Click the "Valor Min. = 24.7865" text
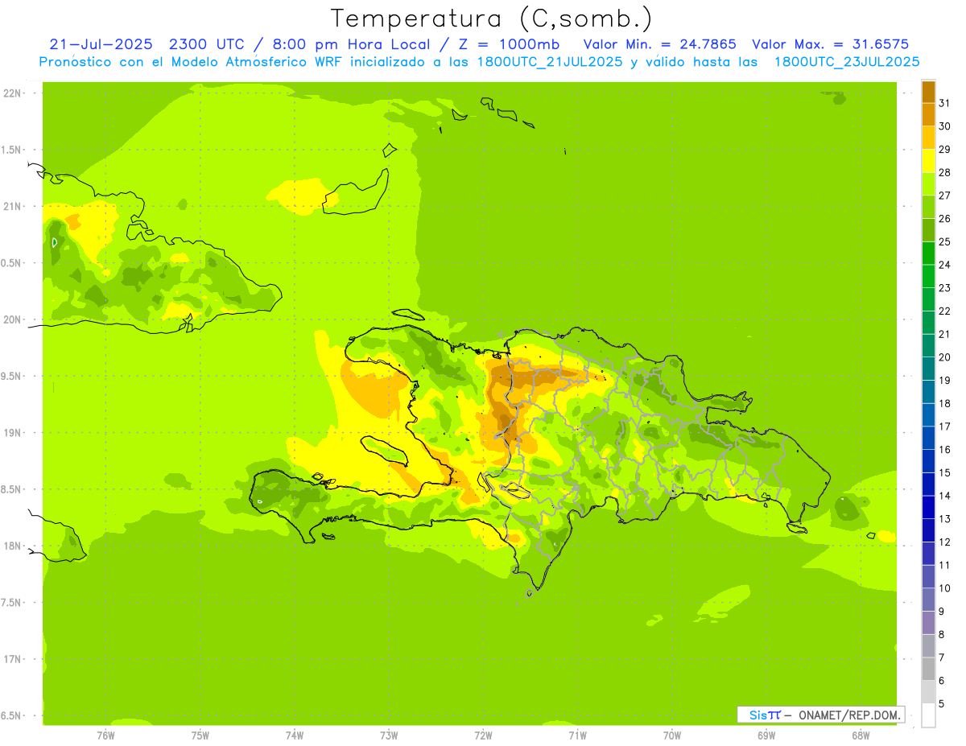Viewport: 966px width, 746px height. click(x=659, y=44)
